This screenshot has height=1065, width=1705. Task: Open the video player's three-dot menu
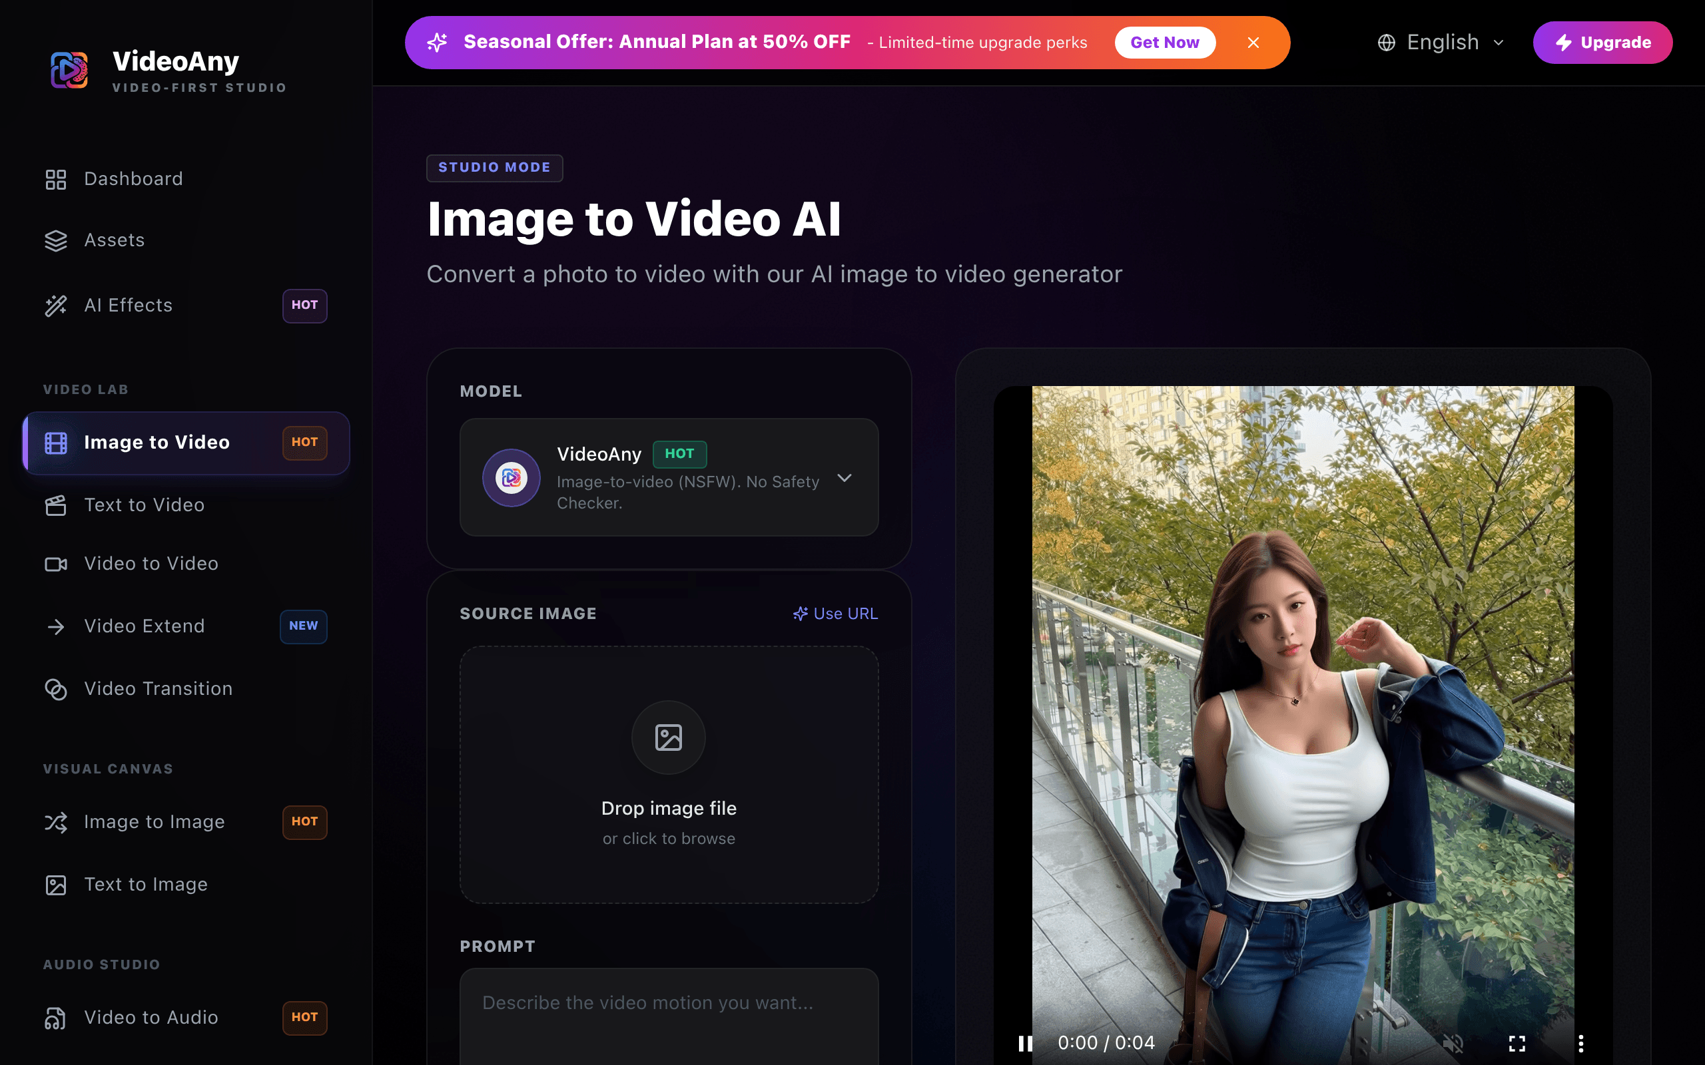click(1581, 1043)
